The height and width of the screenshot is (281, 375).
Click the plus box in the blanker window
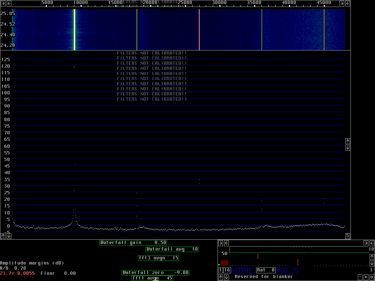366,277
